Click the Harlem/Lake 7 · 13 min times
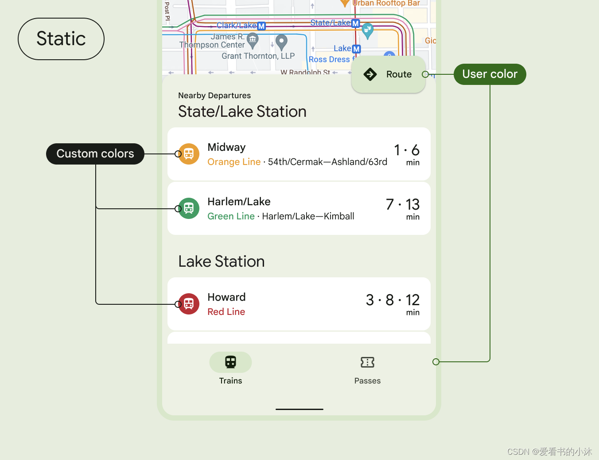The image size is (599, 460). 403,209
